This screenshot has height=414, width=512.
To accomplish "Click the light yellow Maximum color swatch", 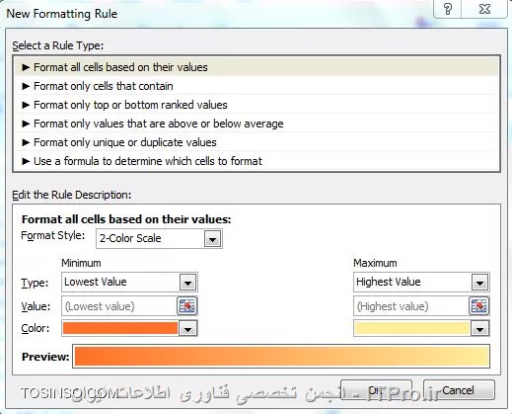I will coord(411,328).
